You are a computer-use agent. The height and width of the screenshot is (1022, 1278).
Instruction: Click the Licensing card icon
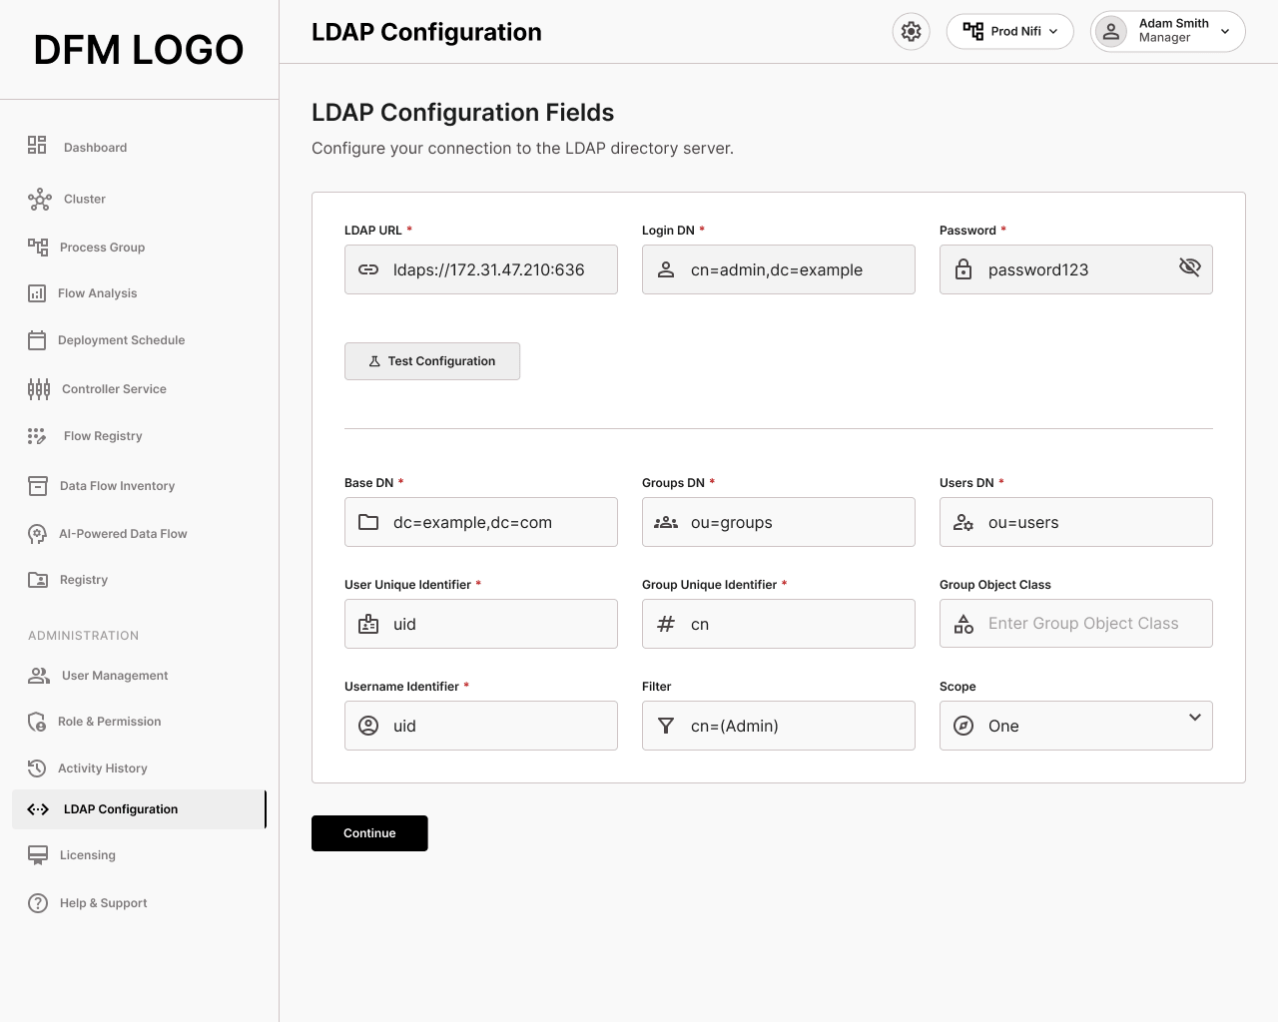pos(38,855)
